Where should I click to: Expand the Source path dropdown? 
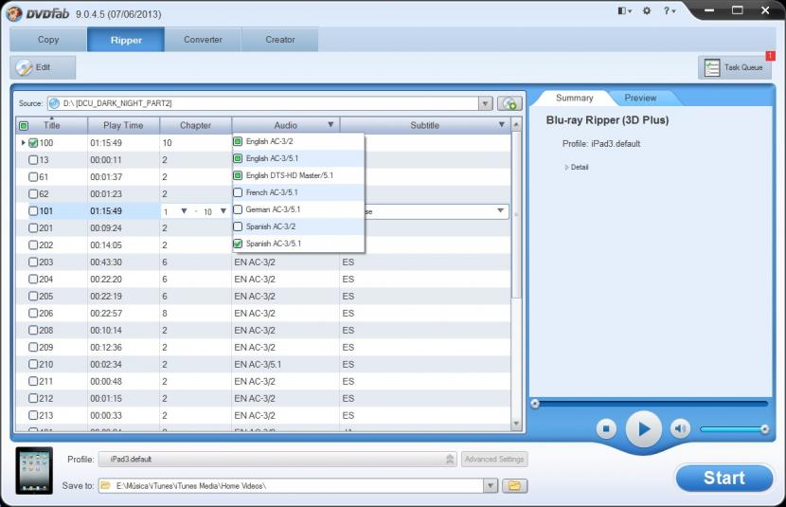(x=486, y=103)
